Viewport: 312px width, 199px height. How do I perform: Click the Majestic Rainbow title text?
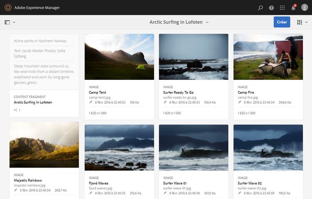[28, 180]
